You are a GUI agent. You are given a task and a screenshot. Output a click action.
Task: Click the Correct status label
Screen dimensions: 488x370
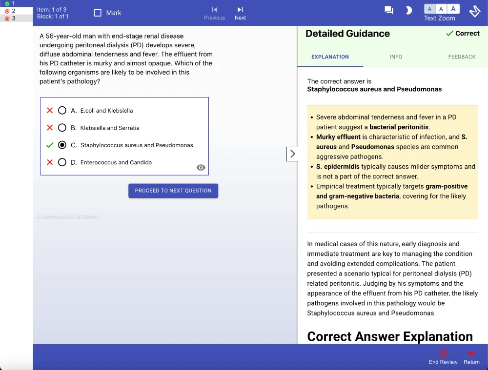click(463, 33)
